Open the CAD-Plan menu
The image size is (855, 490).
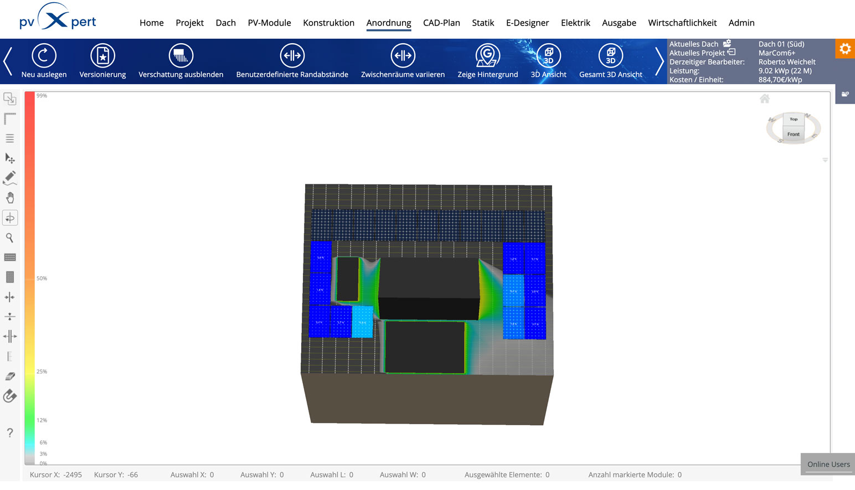tap(441, 23)
